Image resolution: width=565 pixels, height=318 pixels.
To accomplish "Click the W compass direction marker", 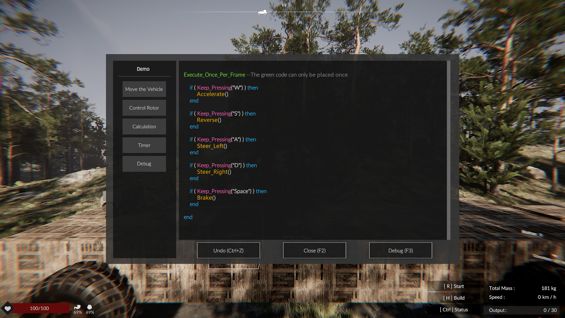I will pos(284,5).
